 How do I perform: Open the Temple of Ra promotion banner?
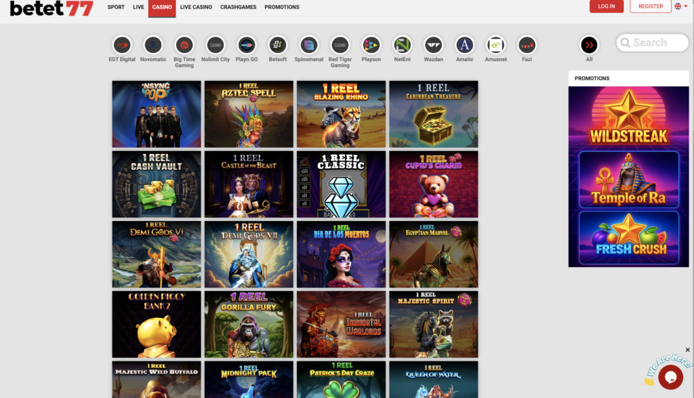click(628, 179)
